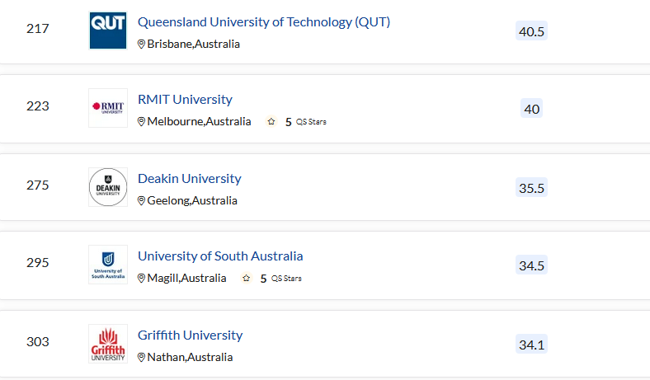The width and height of the screenshot is (650, 380).
Task: Open the University of South Australia link
Action: (220, 256)
